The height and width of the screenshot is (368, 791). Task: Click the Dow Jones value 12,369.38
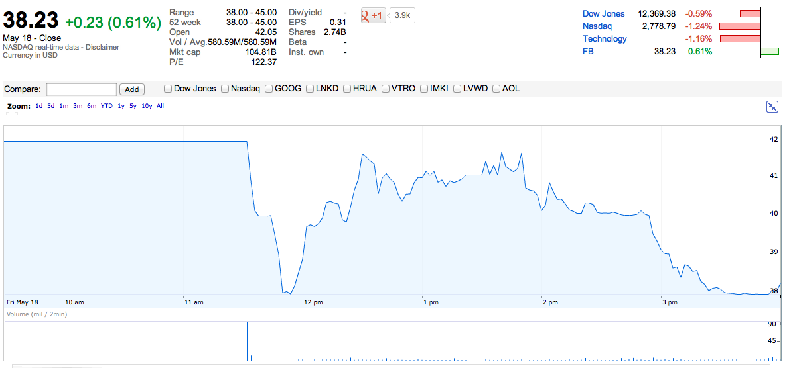(x=656, y=14)
